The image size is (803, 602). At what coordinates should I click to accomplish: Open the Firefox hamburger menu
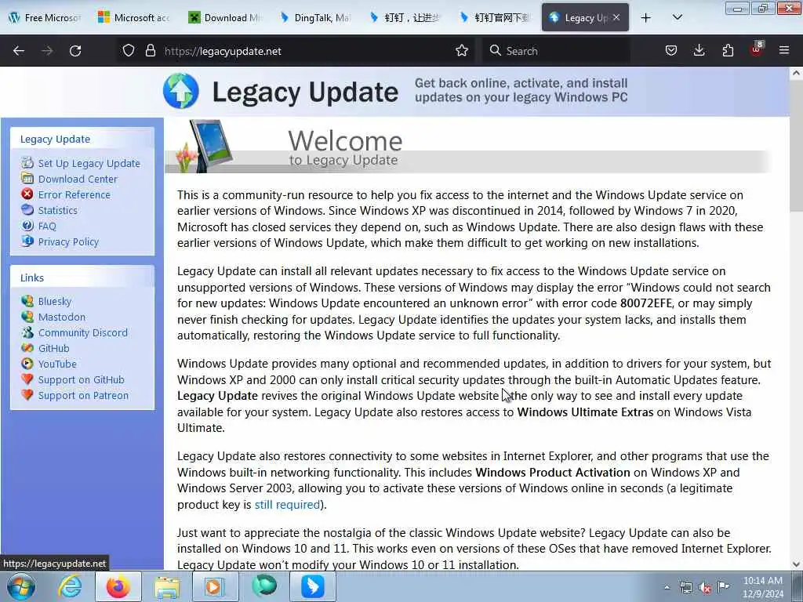784,51
